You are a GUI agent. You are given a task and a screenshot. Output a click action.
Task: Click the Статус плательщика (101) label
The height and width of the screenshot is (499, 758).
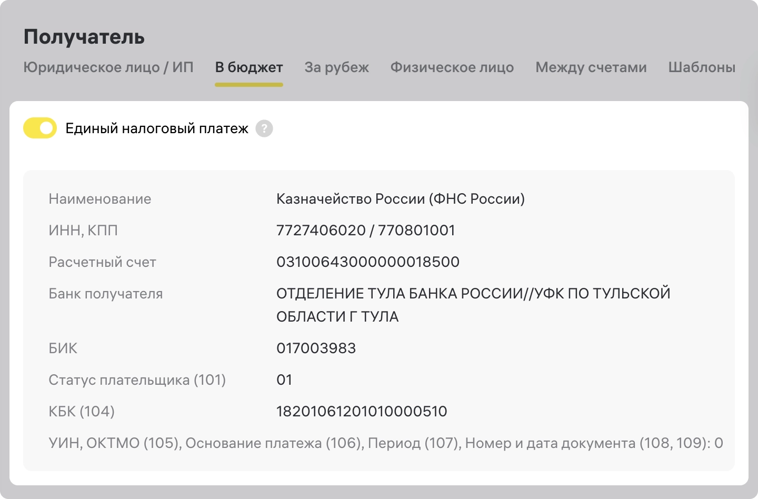(x=137, y=380)
